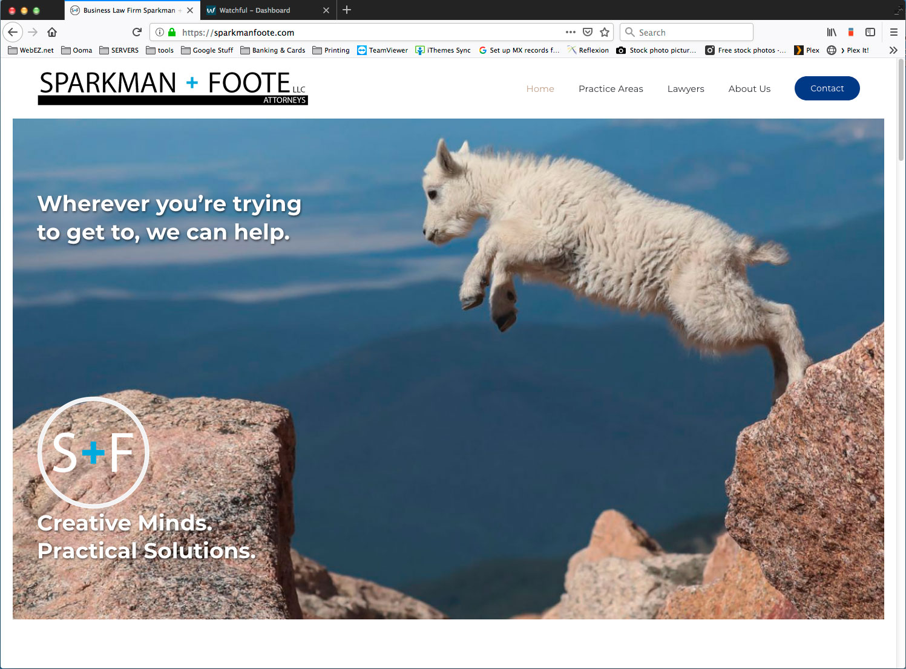
Task: Click the page's vertical scrollbar thumb
Action: click(x=901, y=109)
